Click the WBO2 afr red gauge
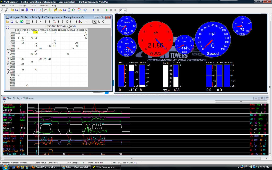The image size is (272, 170). (155, 39)
